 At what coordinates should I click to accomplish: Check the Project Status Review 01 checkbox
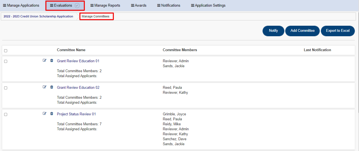tap(6, 114)
